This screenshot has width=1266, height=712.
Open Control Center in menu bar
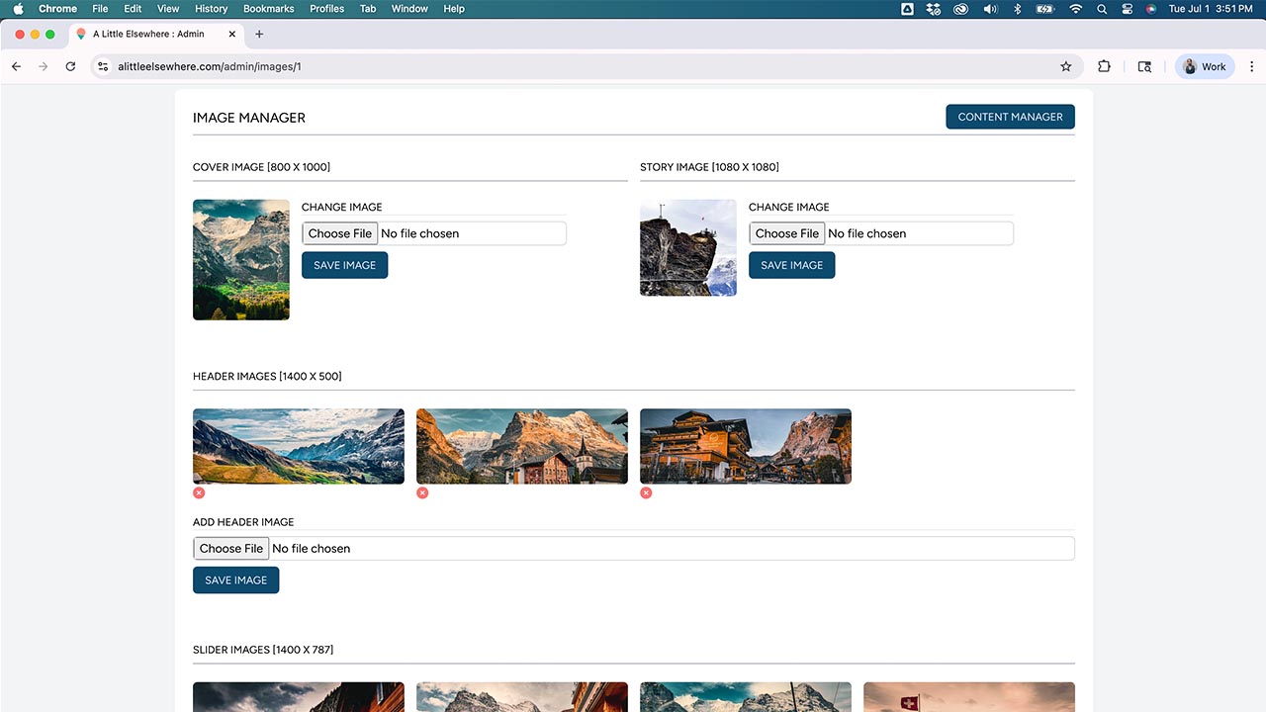point(1127,9)
